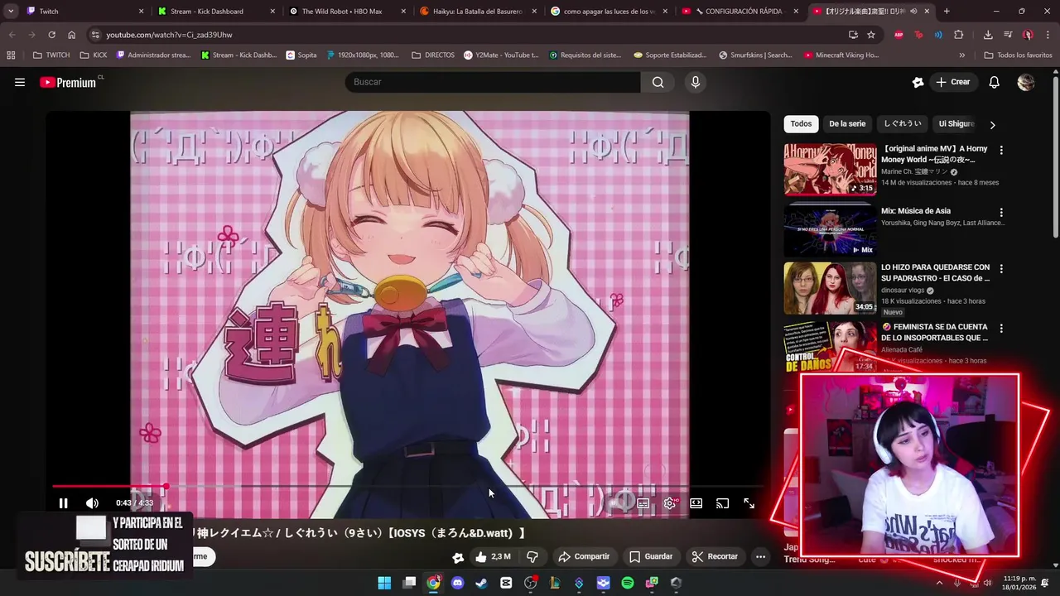Open YouTube notifications bell
The width and height of the screenshot is (1060, 596).
tap(995, 82)
